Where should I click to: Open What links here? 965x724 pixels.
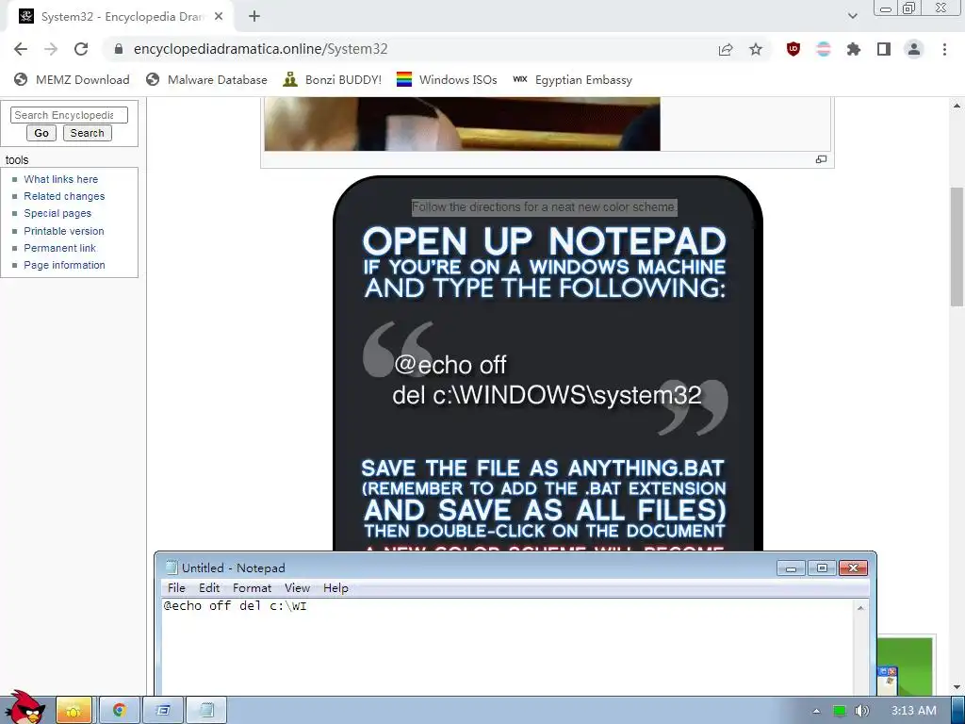click(61, 179)
